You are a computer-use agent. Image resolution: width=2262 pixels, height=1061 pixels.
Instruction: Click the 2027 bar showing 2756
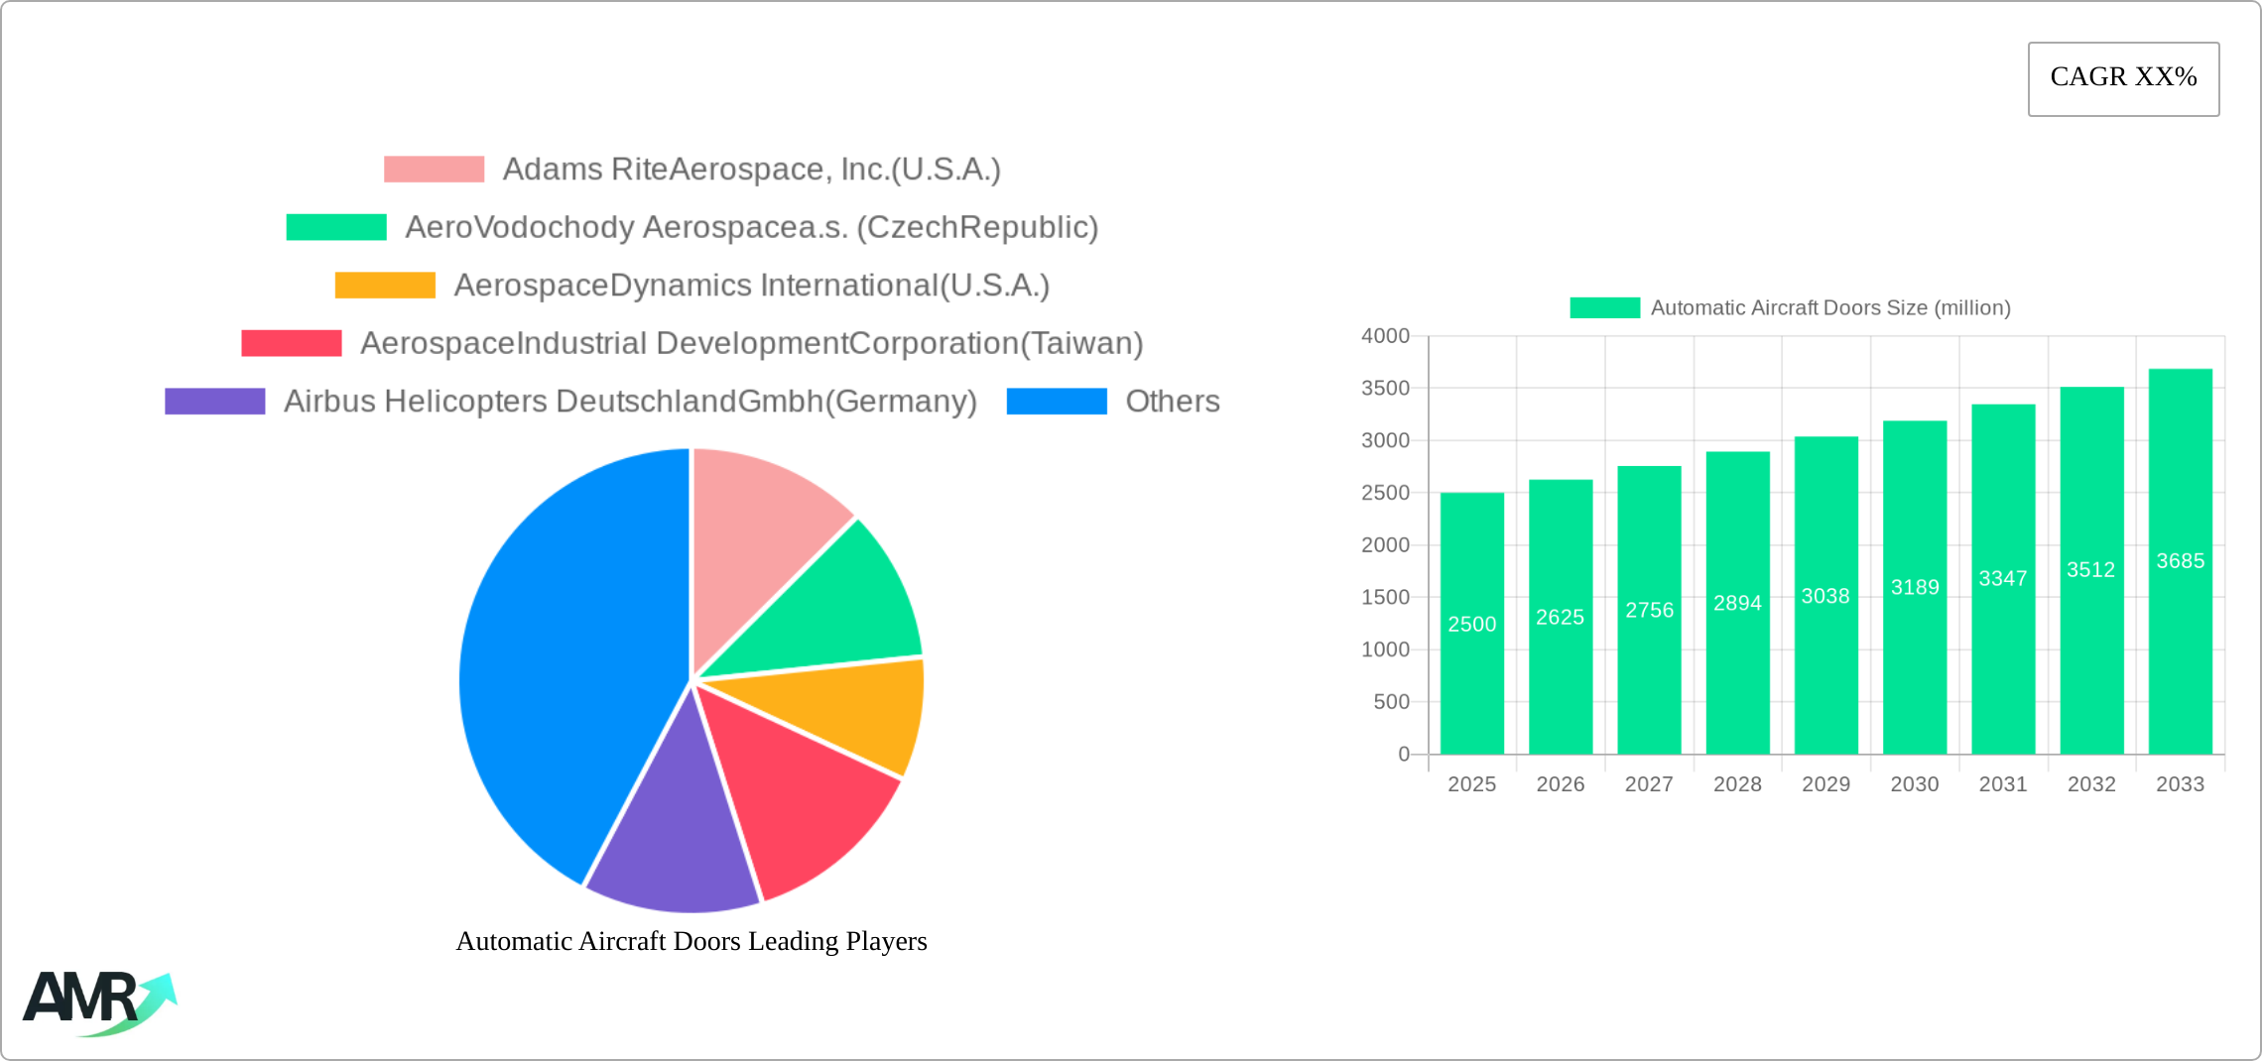1649,610
